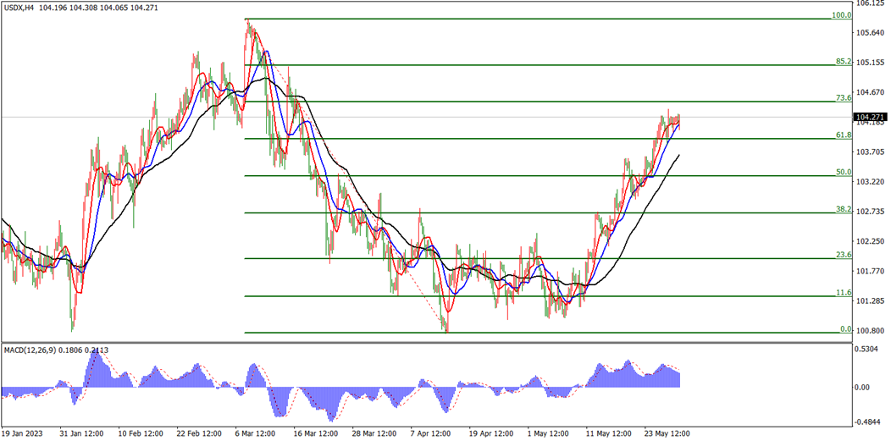The height and width of the screenshot is (441, 891).
Task: Click the 100.0 Fibonacci level label
Action: tap(841, 15)
